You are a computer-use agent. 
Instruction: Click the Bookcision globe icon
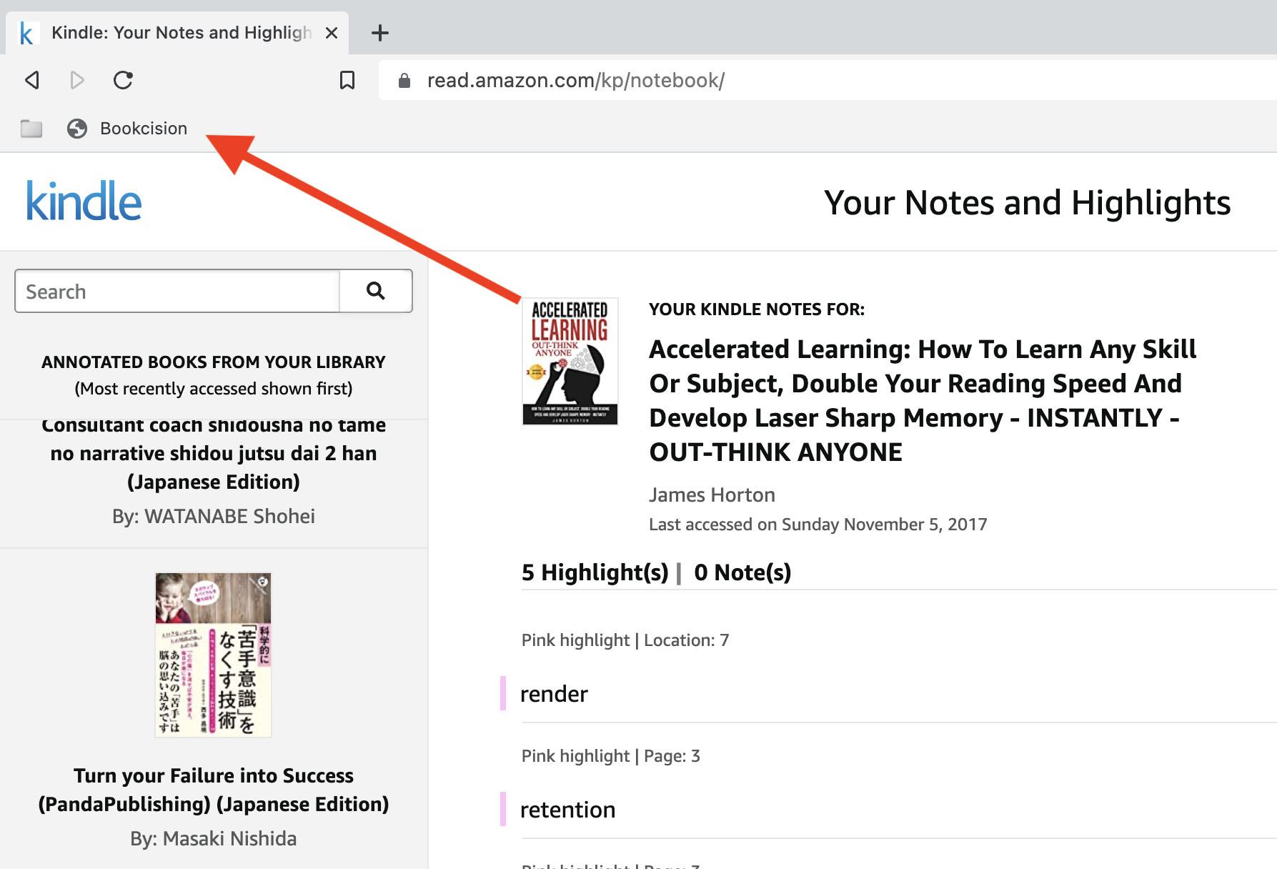point(77,129)
